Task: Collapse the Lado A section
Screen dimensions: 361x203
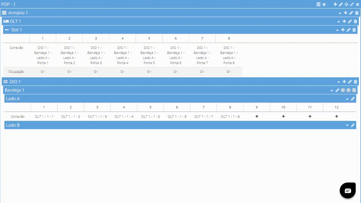Action: (347, 99)
